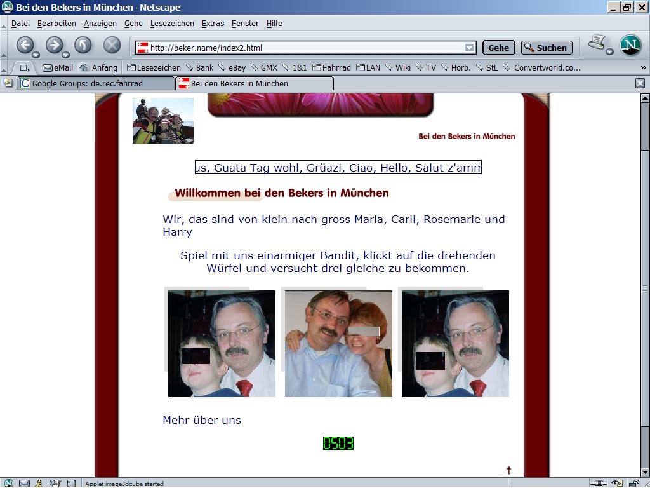Click the Netscape logo throbber icon
Viewport: 650px width, 488px height.
[x=630, y=45]
